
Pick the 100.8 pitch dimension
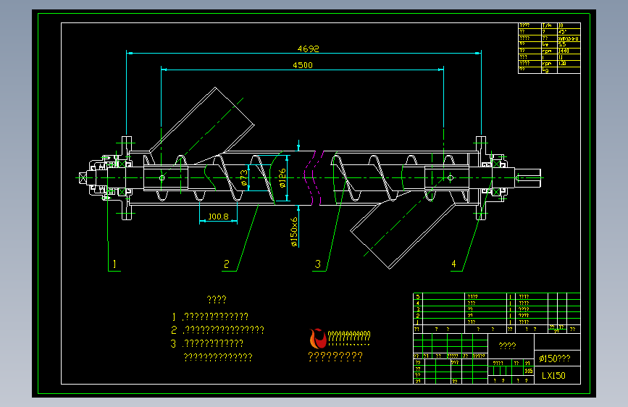(x=218, y=217)
